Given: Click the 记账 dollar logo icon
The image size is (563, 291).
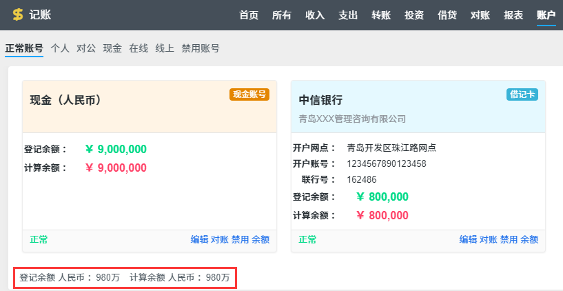Looking at the screenshot, I should [18, 15].
